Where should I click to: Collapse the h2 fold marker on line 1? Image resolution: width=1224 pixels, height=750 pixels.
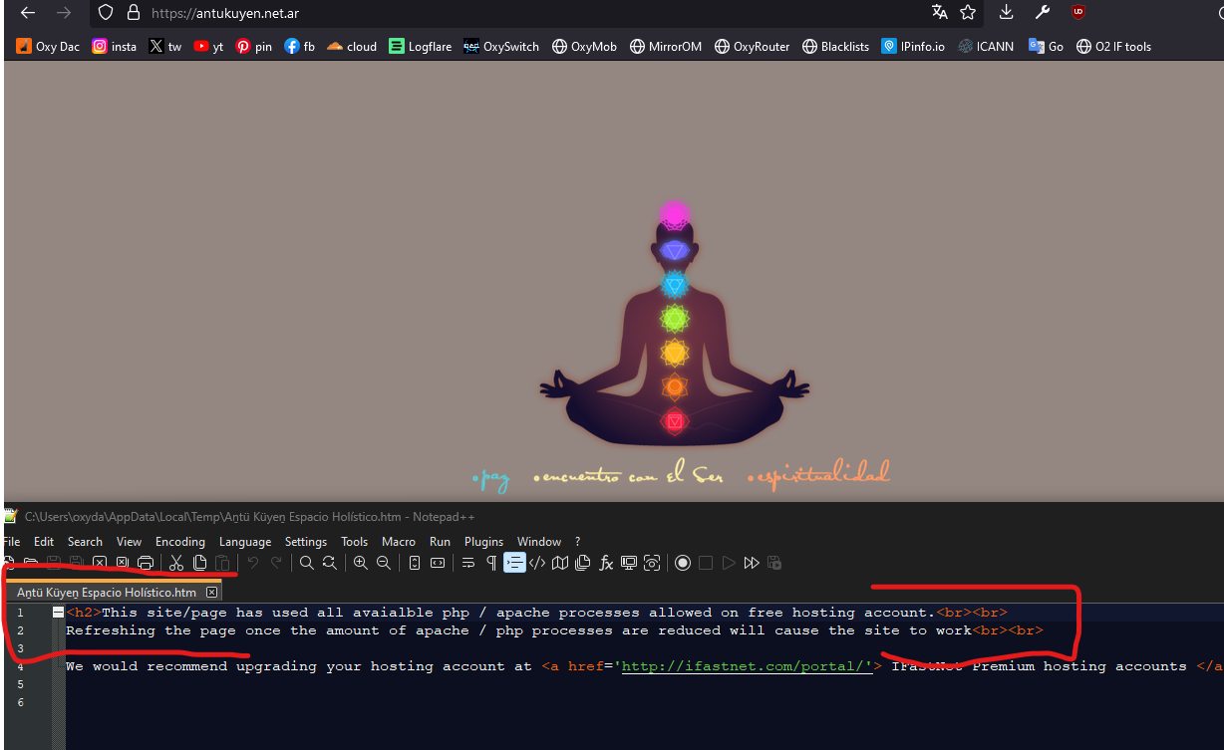[59, 613]
